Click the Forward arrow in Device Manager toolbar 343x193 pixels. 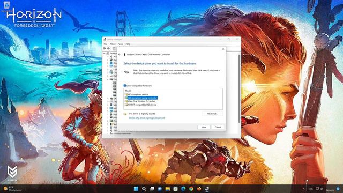point(108,48)
